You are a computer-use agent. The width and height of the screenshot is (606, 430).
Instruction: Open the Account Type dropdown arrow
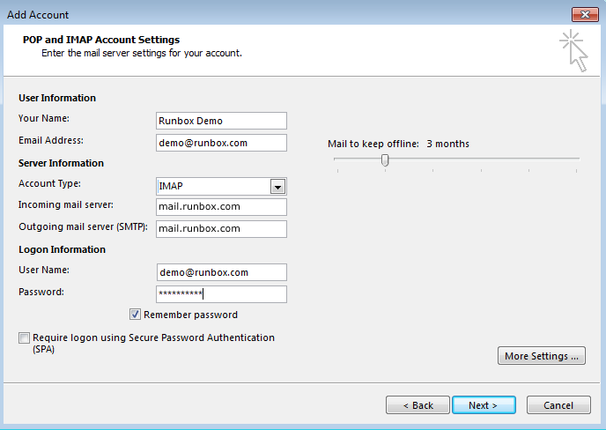tap(277, 187)
